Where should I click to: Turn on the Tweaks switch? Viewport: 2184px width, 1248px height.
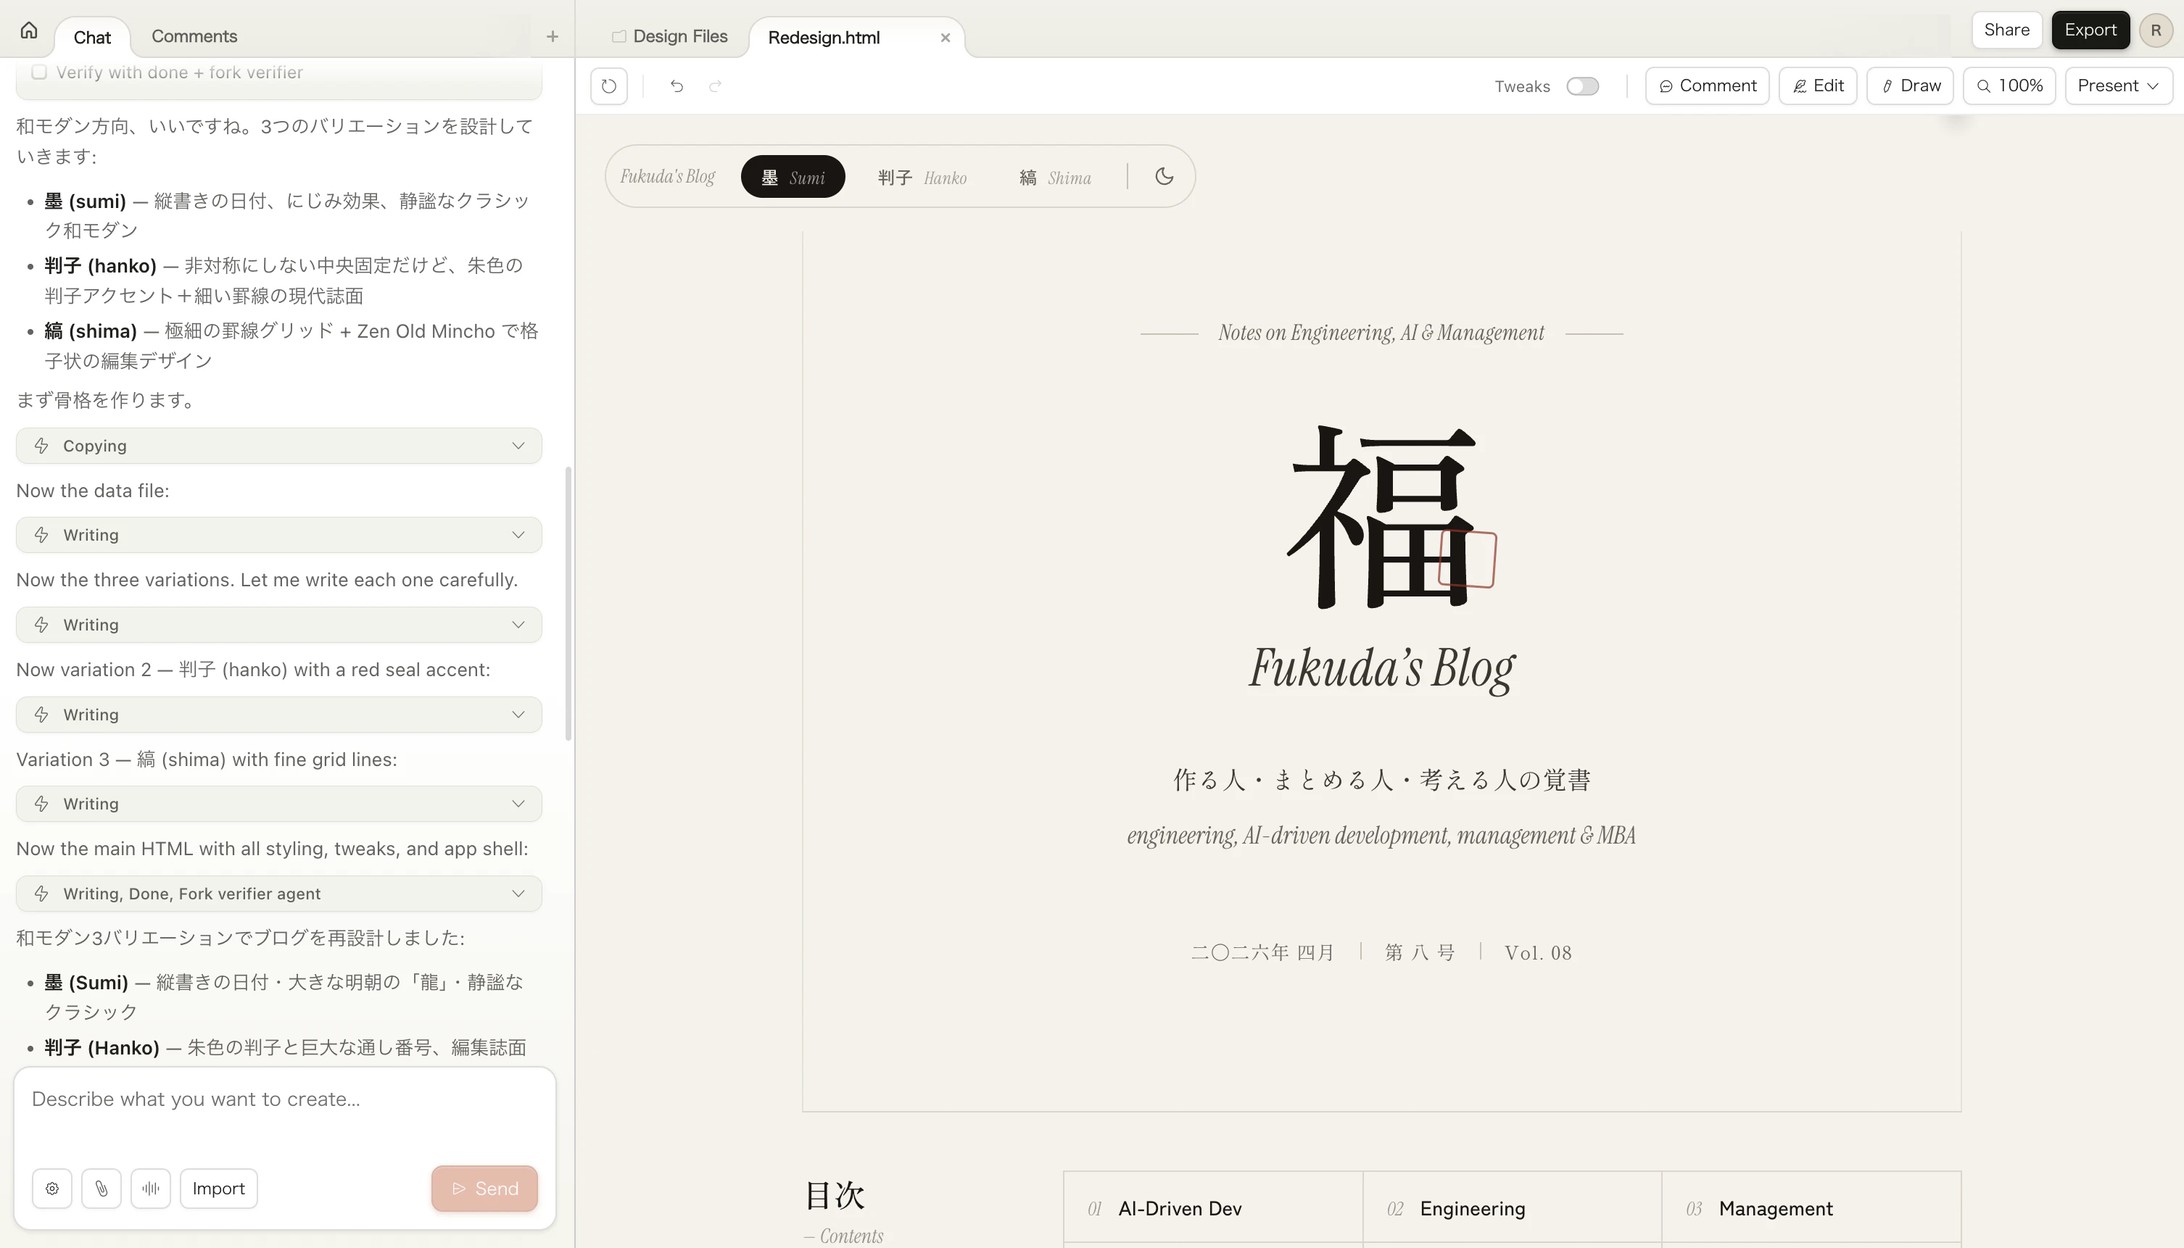coord(1582,86)
